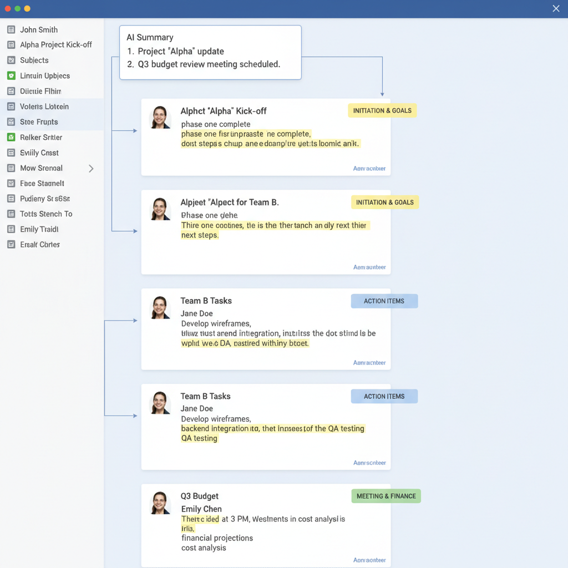The height and width of the screenshot is (568, 568).
Task: Expand the Mow Srenoal chevron arrow
Action: [x=91, y=168]
